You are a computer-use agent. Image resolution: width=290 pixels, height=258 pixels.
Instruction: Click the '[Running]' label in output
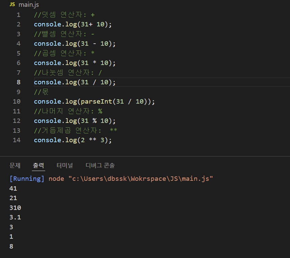click(27, 178)
